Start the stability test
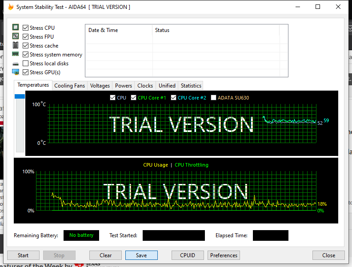Image resolution: width=352 pixels, height=267 pixels. pos(23,255)
